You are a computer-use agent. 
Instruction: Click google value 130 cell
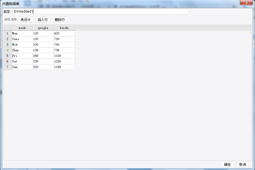pos(43,39)
